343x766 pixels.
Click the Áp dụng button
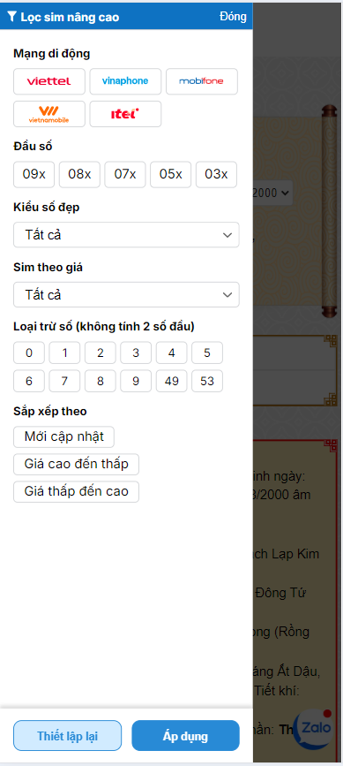186,736
